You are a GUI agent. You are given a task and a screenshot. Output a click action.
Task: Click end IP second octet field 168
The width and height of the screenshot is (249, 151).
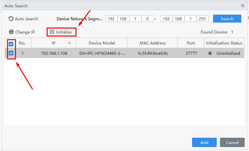tap(178, 19)
